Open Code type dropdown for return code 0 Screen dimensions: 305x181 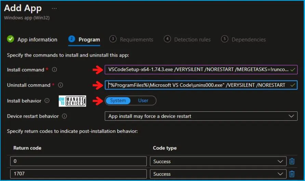218,161
